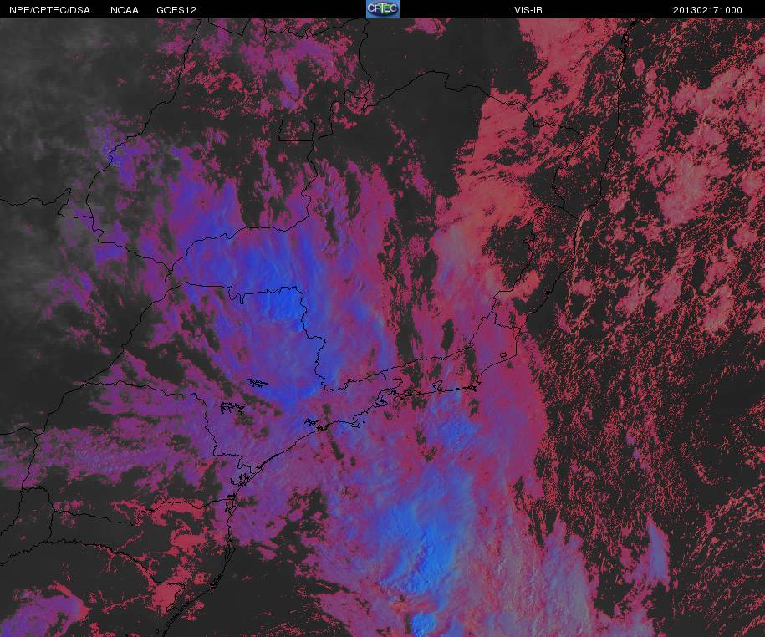Click the VIS-IR channel label

coord(528,10)
